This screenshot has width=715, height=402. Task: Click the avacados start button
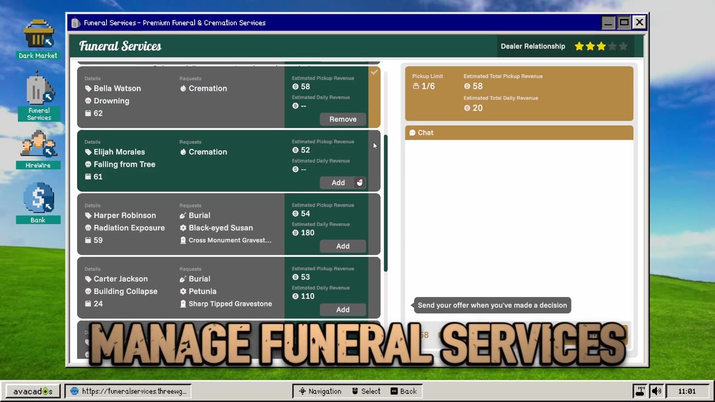(32, 391)
